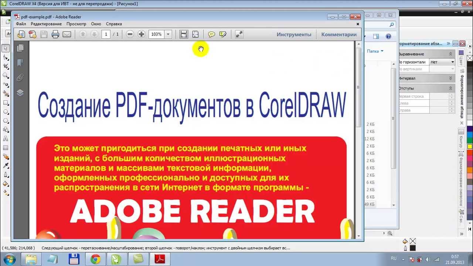Add a sticky note comment
This screenshot has width=473, height=266.
211,34
